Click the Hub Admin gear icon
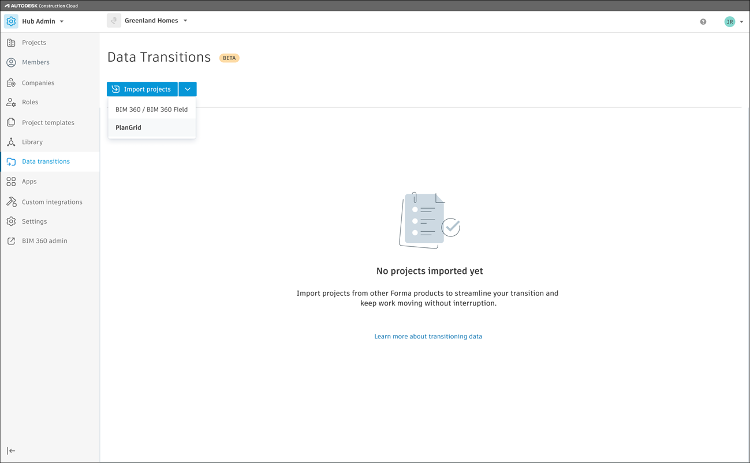The height and width of the screenshot is (463, 750). coord(11,21)
